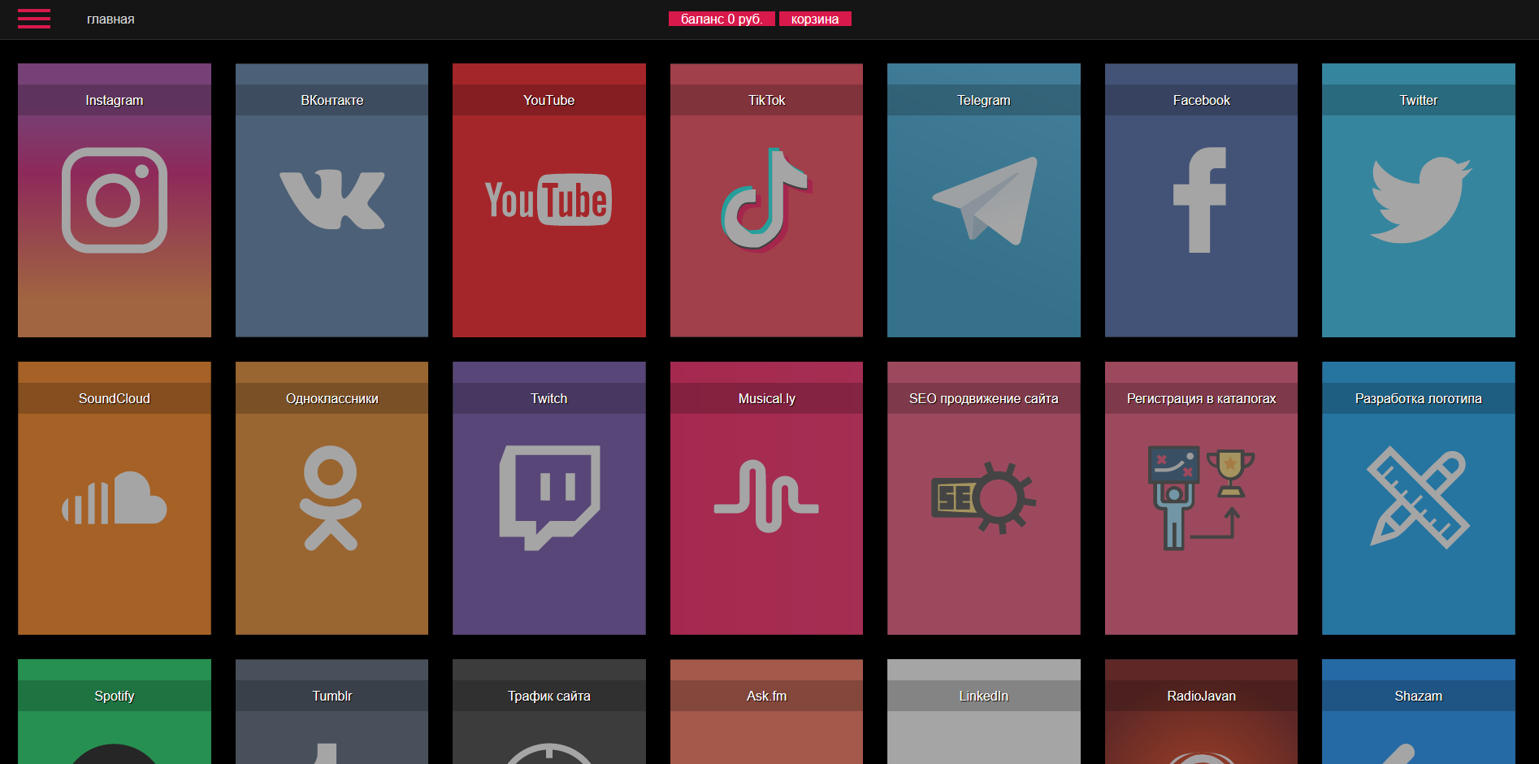
Task: Open the Shazam card title
Action: coord(1419,696)
